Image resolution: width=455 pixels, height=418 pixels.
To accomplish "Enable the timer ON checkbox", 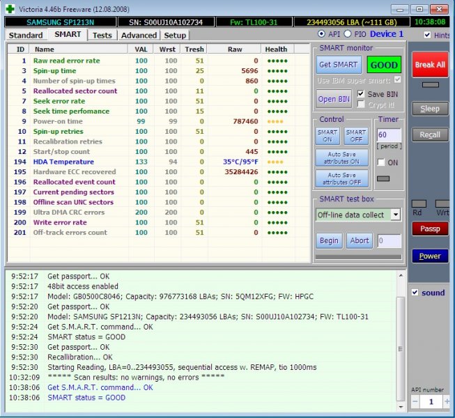I will [380, 162].
